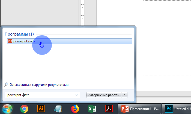Open Adobe Acrobat from the taskbar

click(109, 109)
